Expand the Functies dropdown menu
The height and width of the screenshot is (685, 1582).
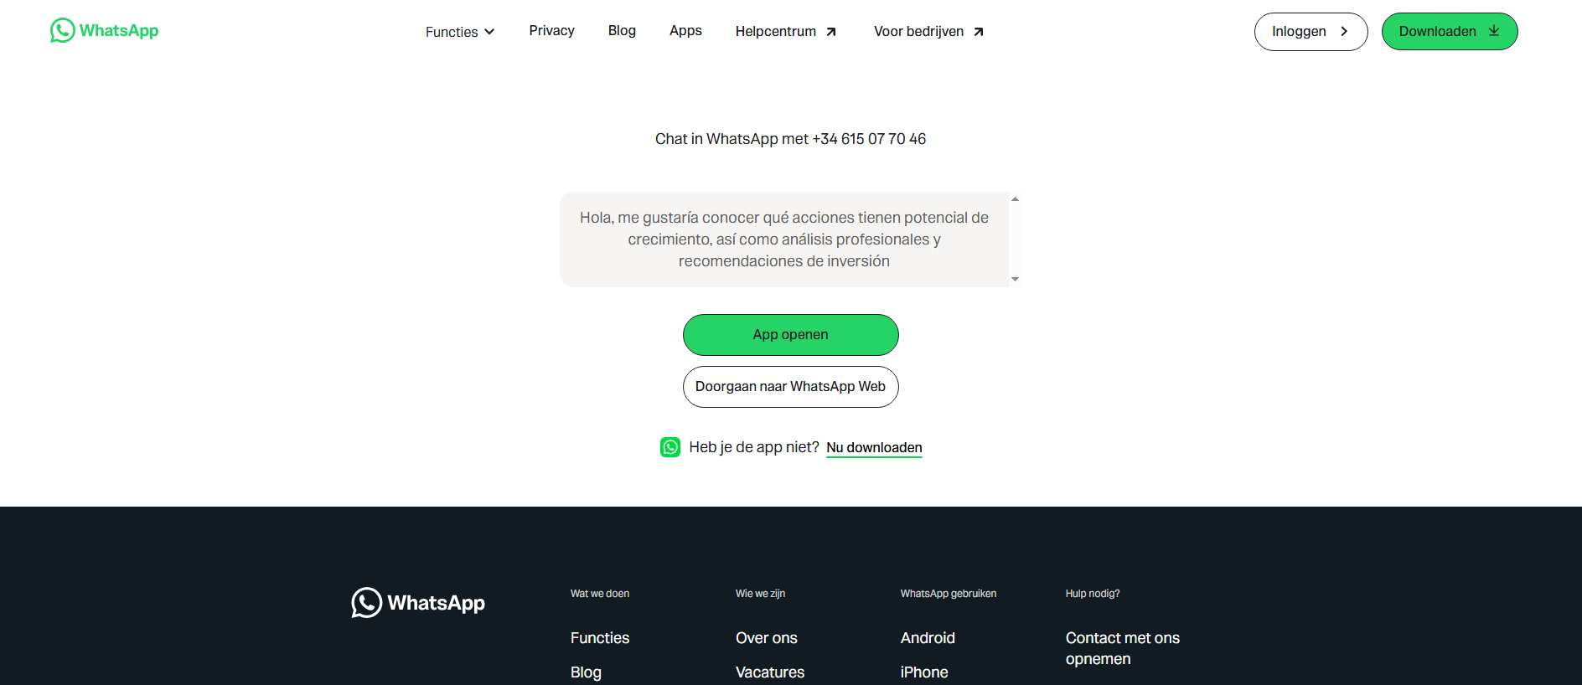tap(460, 32)
